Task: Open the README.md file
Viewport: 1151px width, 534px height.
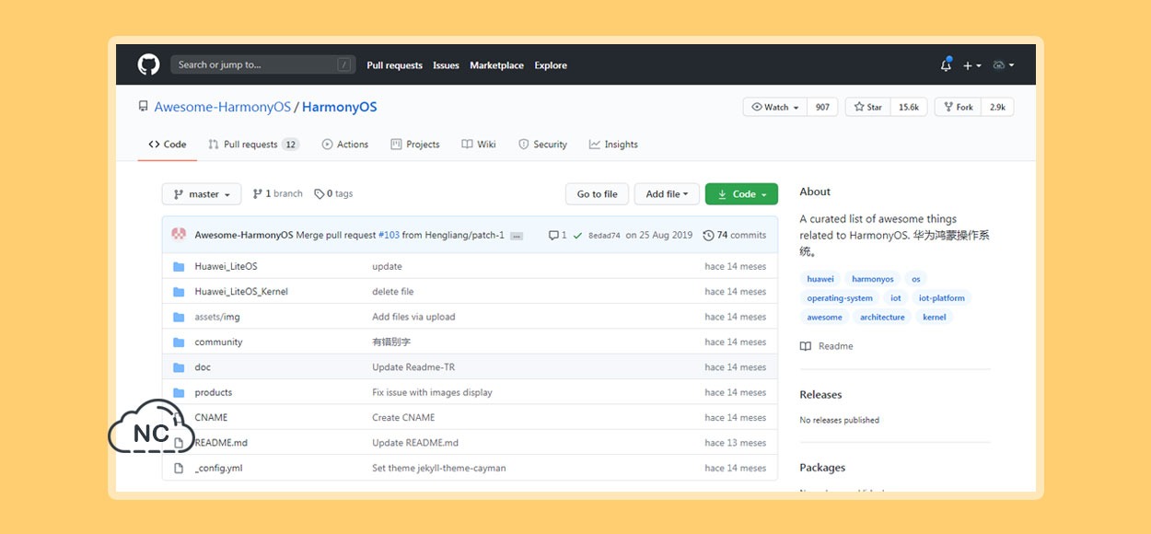Action: 221,443
